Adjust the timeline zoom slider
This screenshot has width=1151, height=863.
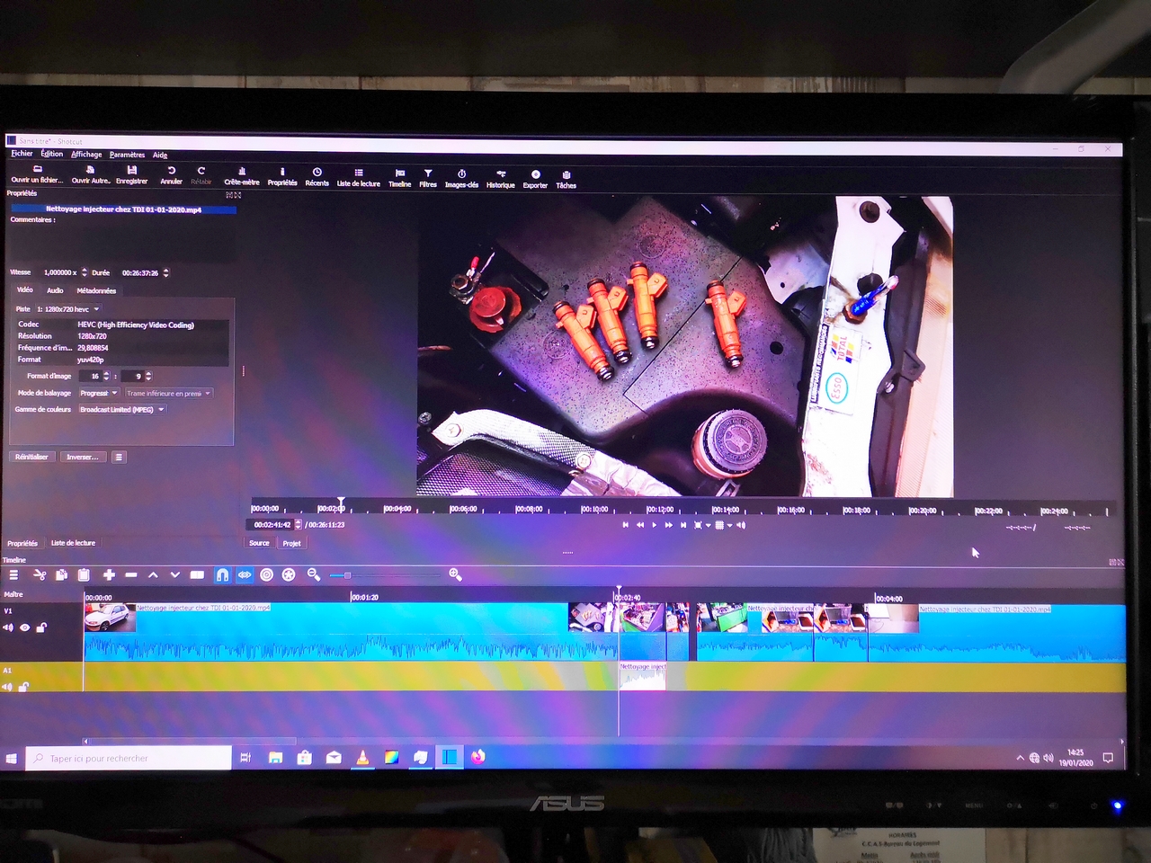pos(347,575)
